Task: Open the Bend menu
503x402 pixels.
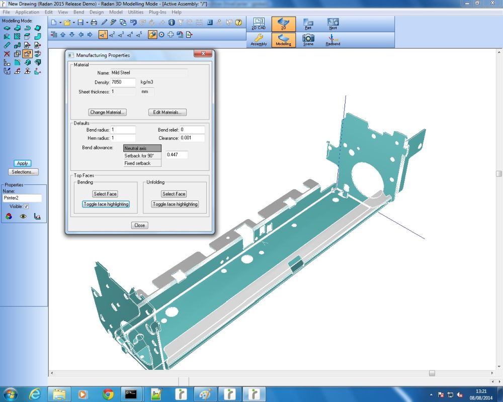Action: (78, 12)
